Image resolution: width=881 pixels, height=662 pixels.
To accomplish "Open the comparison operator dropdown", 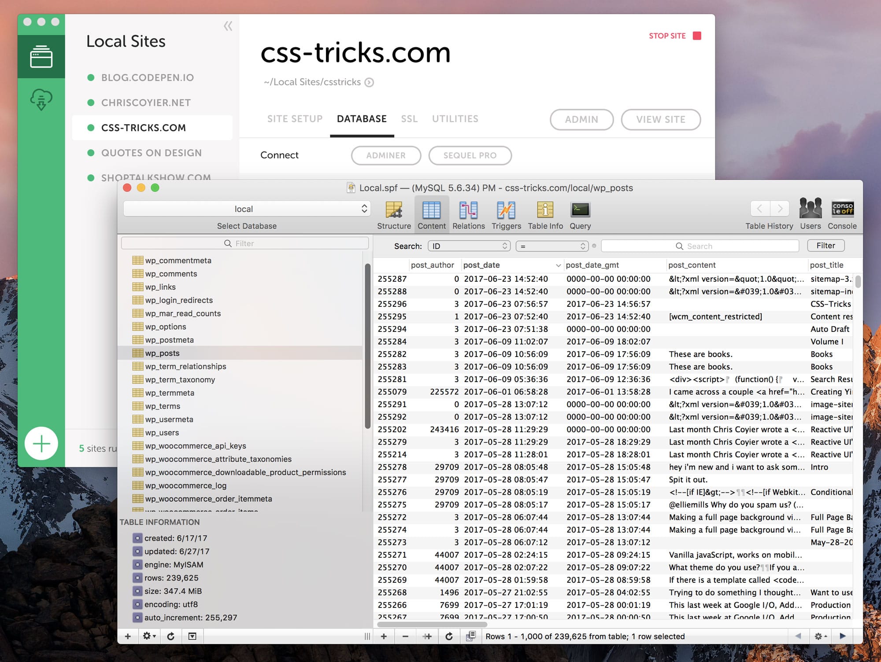I will pos(552,246).
